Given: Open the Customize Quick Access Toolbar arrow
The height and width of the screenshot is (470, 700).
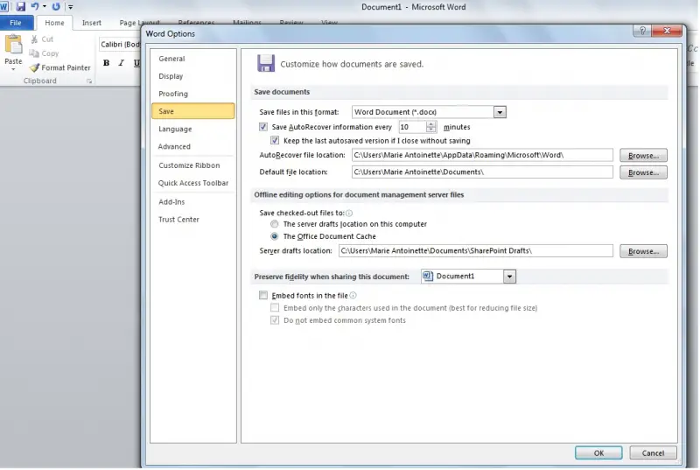Looking at the screenshot, I should pyautogui.click(x=71, y=7).
